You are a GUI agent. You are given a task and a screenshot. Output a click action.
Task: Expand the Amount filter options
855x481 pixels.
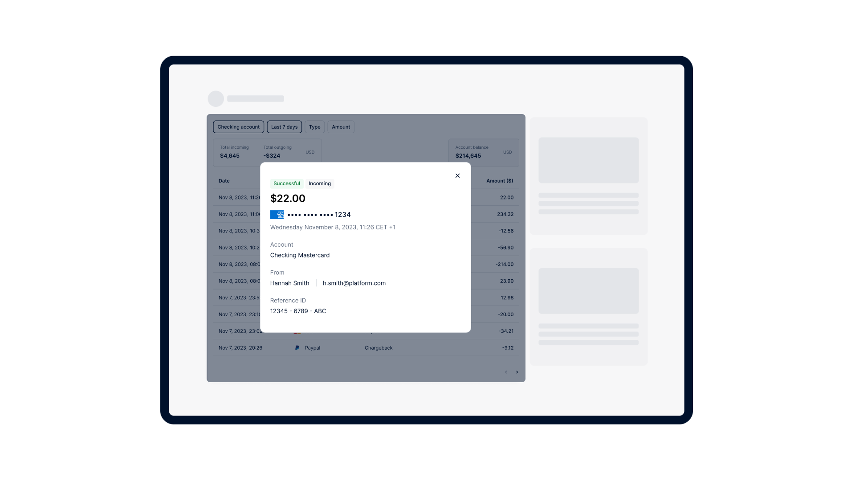tap(341, 126)
